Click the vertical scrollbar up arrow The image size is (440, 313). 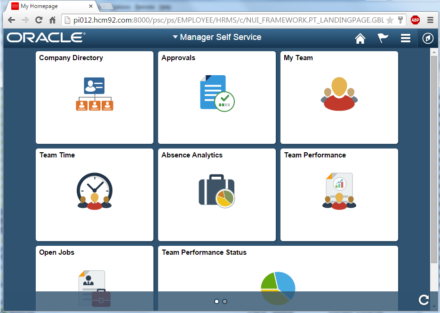[434, 53]
